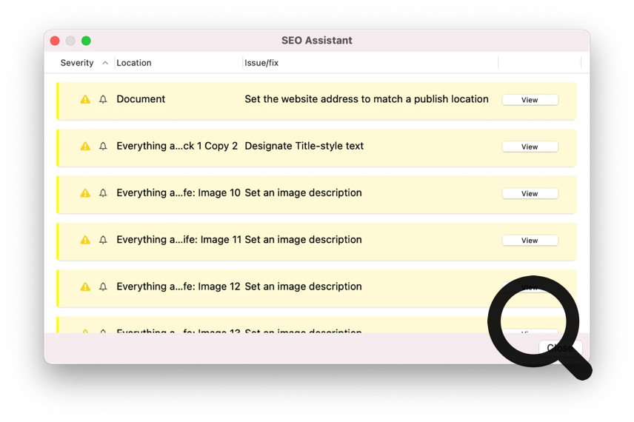The height and width of the screenshot is (422, 634).
Task: Sort by the Issue/fix column header
Action: pos(261,63)
